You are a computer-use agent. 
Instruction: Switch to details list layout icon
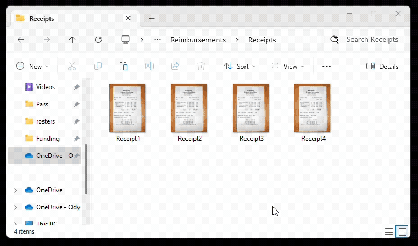click(x=389, y=231)
